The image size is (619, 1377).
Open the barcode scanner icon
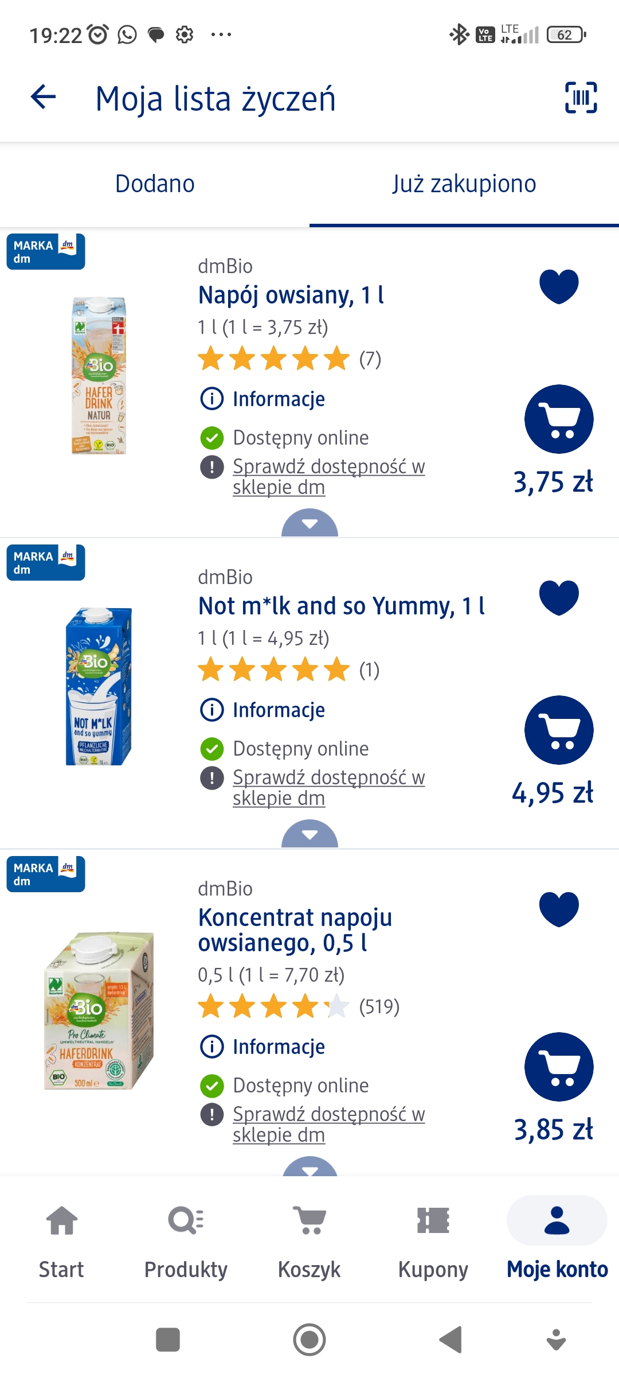pyautogui.click(x=581, y=98)
